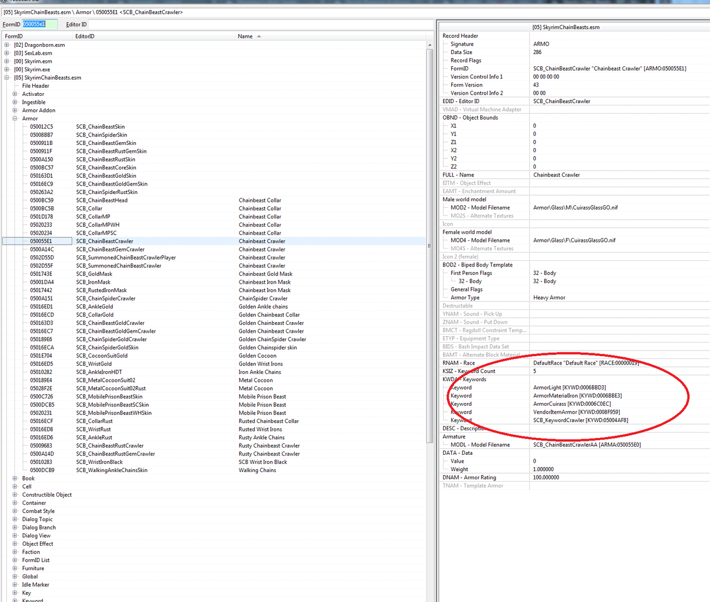Select record SCB_MetalCocoonSuit02Rust
This screenshot has width=710, height=602.
tap(111, 389)
